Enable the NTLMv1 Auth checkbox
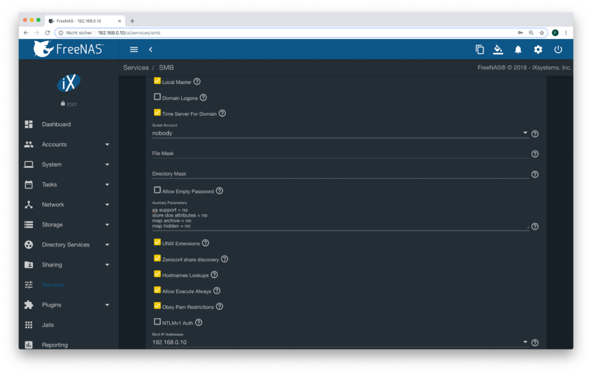The height and width of the screenshot is (374, 592). point(157,322)
